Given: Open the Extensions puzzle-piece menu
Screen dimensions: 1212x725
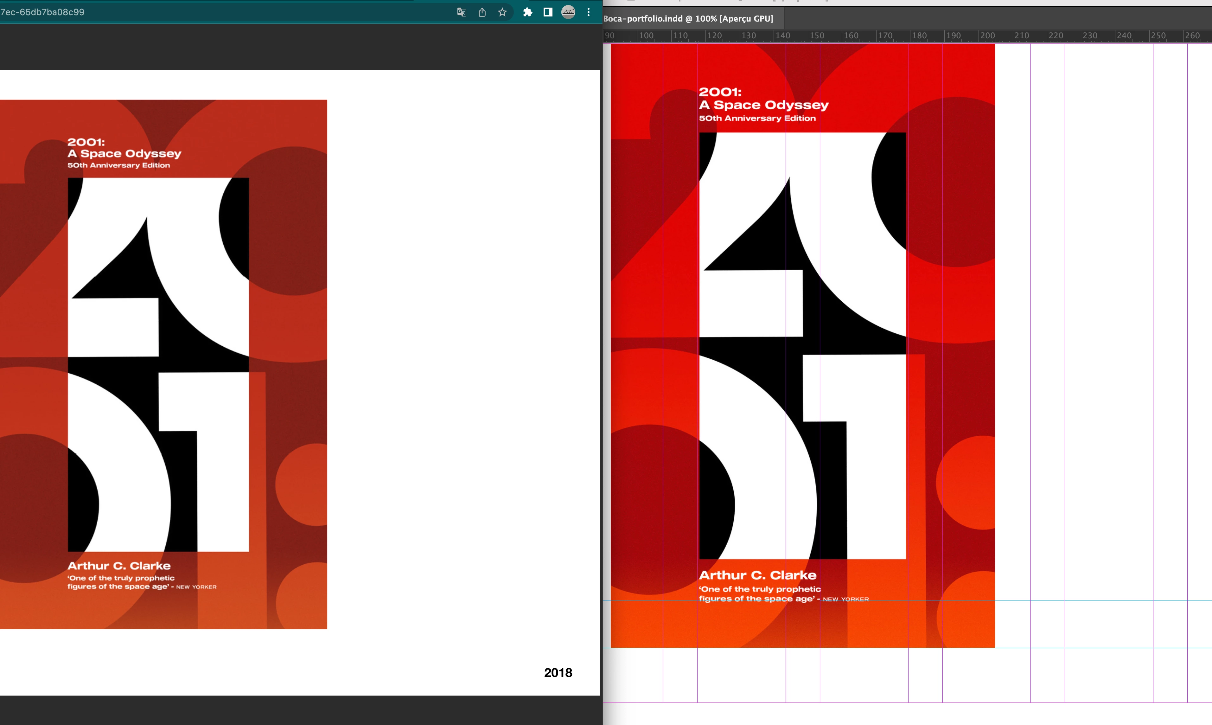Looking at the screenshot, I should (x=527, y=12).
